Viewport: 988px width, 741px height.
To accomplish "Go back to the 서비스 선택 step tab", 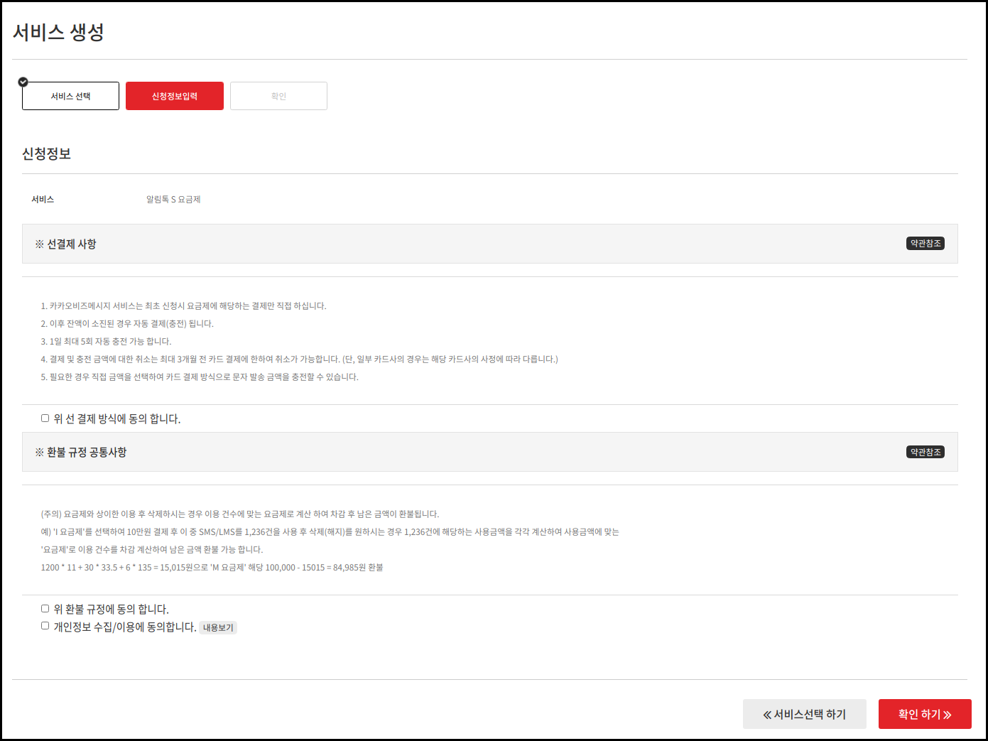I will pyautogui.click(x=70, y=96).
